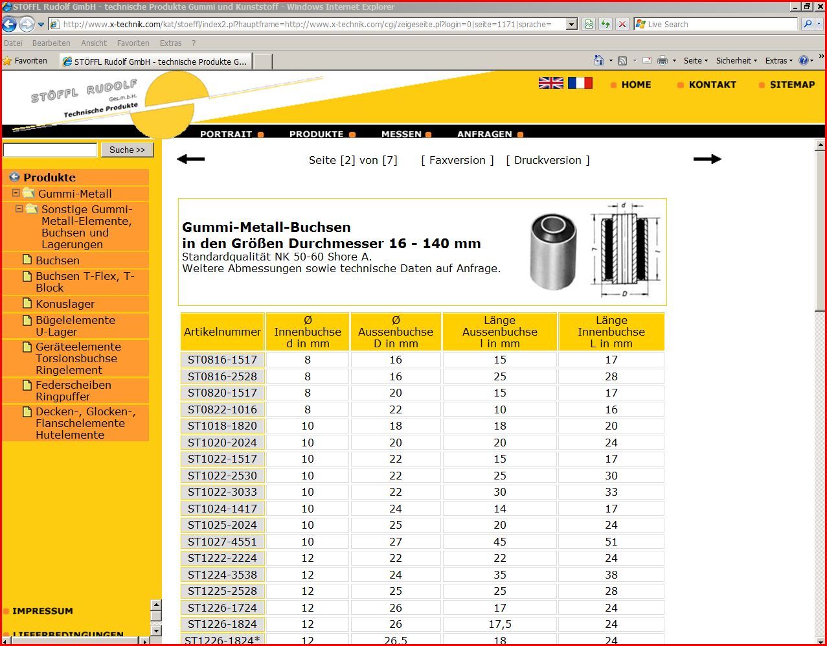Click the refresh page icon in address bar
Screen dimensions: 827x646
605,25
